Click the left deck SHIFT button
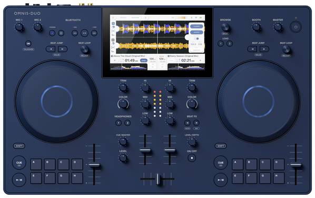 point(19,146)
